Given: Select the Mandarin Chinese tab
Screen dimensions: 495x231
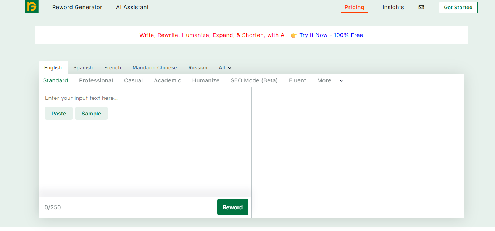Looking at the screenshot, I should 155,67.
